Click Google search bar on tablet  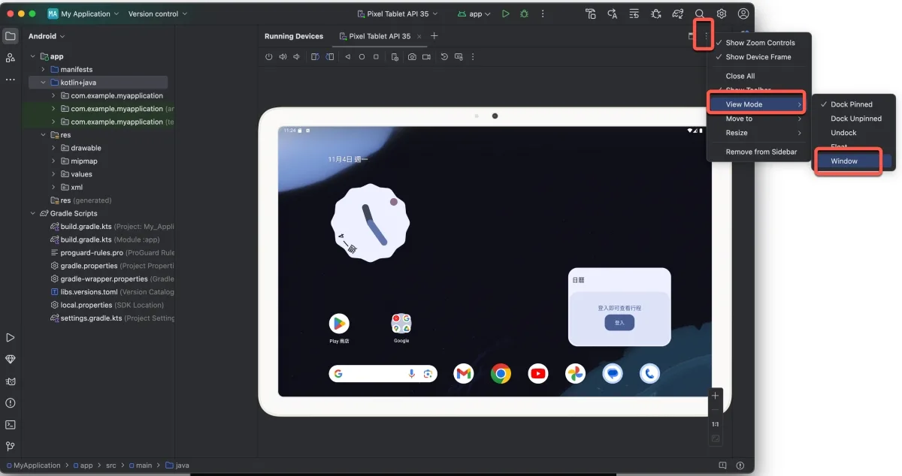[383, 373]
